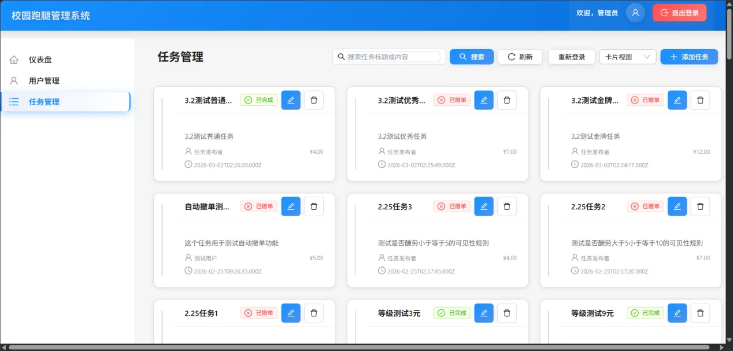Delete the 等级测试9元 card
Screen dimensions: 733x351
[700, 313]
